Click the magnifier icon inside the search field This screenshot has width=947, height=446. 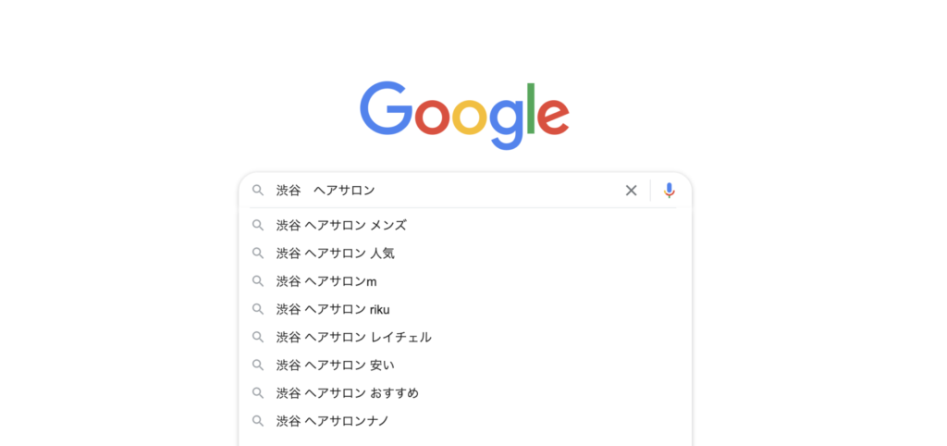(x=258, y=191)
